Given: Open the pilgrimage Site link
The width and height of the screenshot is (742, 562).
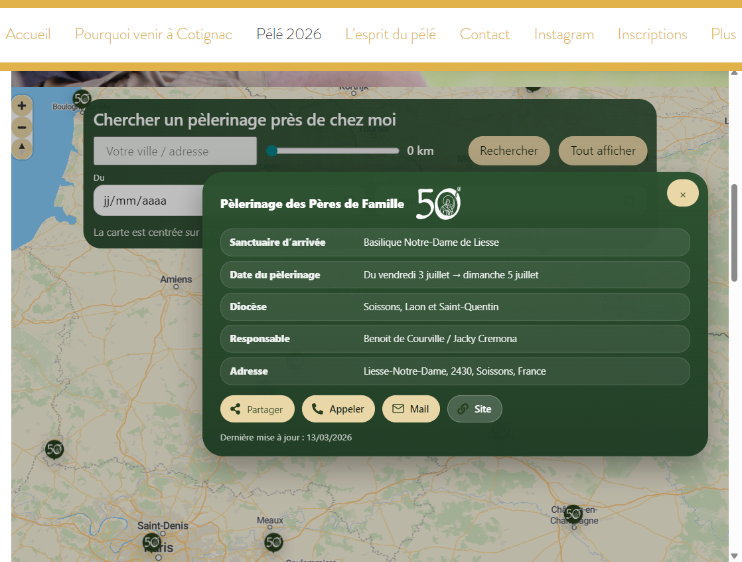Looking at the screenshot, I should pyautogui.click(x=475, y=409).
